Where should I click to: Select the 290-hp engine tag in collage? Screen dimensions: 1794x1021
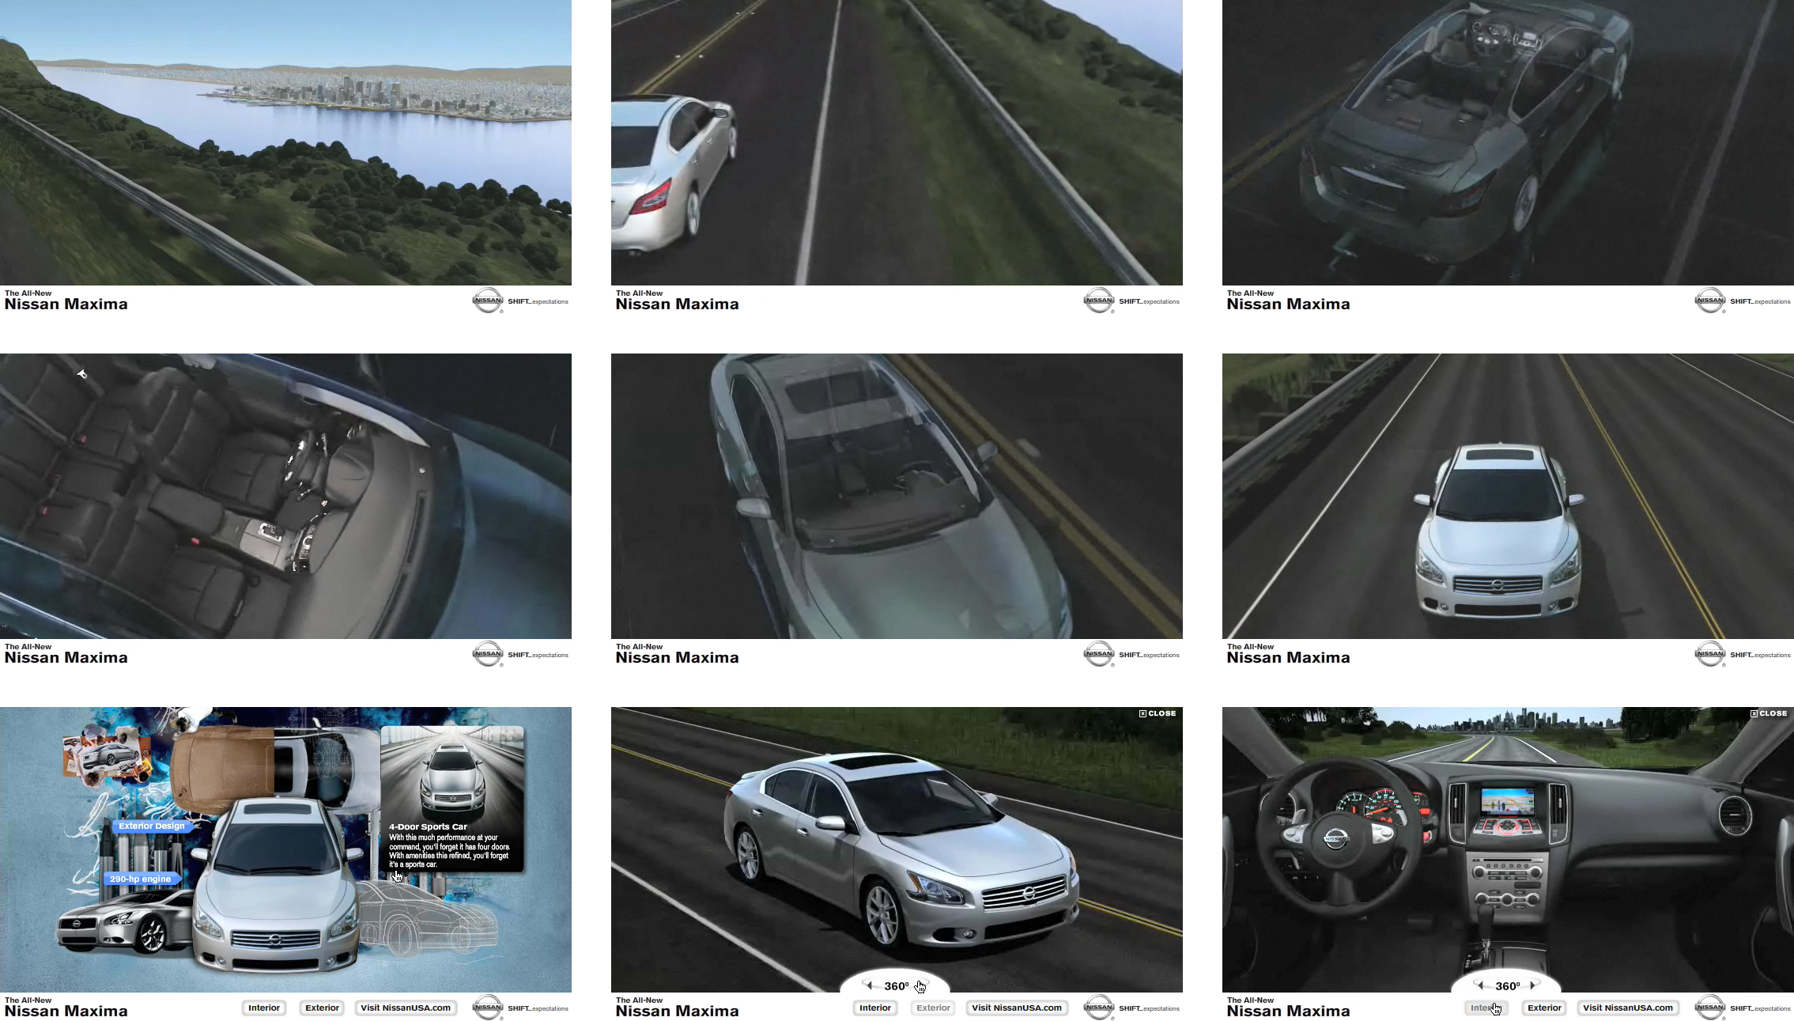click(141, 879)
